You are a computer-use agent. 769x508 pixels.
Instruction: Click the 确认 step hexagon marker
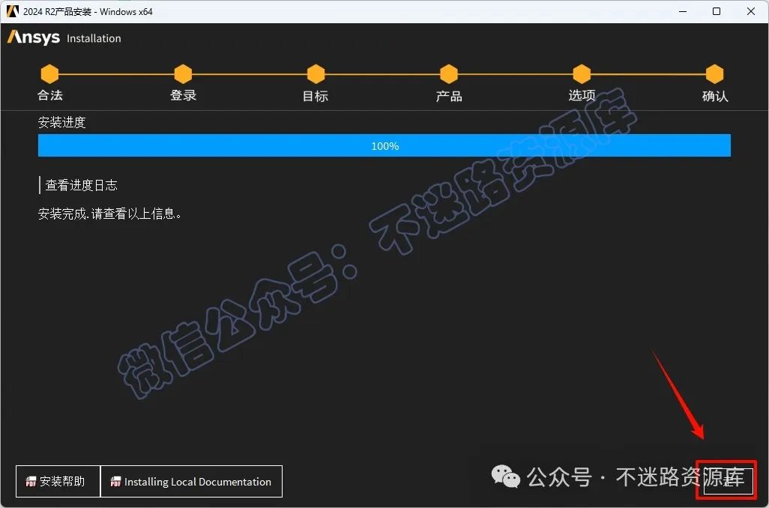[x=714, y=74]
